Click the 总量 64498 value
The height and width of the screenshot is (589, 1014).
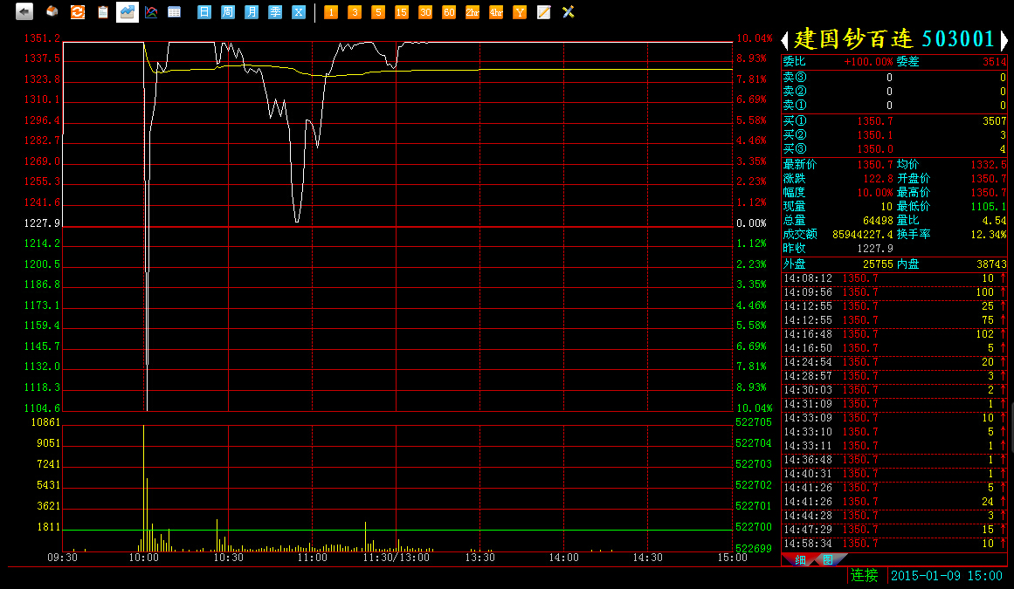pos(878,221)
